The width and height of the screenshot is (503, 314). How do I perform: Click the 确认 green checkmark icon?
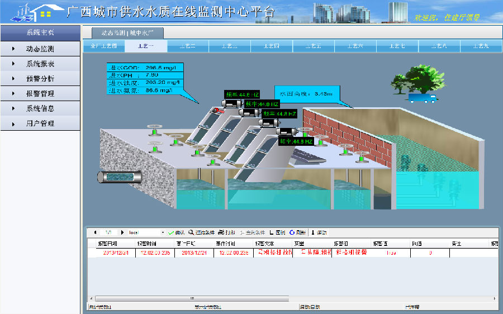coord(171,232)
